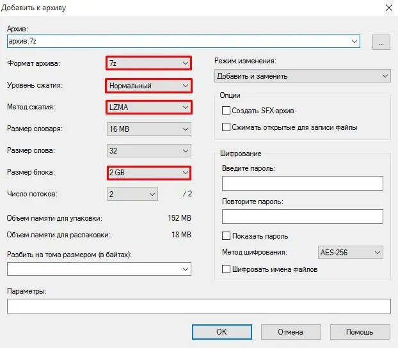Click the Опции group title
Viewport: 398px width, 348px height.
tap(230, 95)
